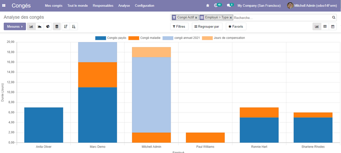Switch chart to line chart mode
The width and height of the screenshot is (341, 153).
40,27
